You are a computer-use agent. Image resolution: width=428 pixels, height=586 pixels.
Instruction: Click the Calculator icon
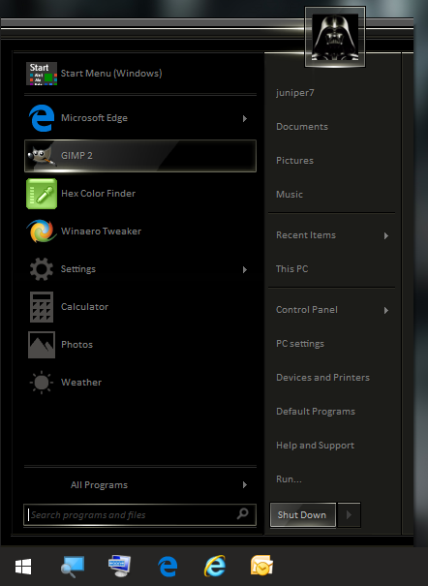pos(42,307)
